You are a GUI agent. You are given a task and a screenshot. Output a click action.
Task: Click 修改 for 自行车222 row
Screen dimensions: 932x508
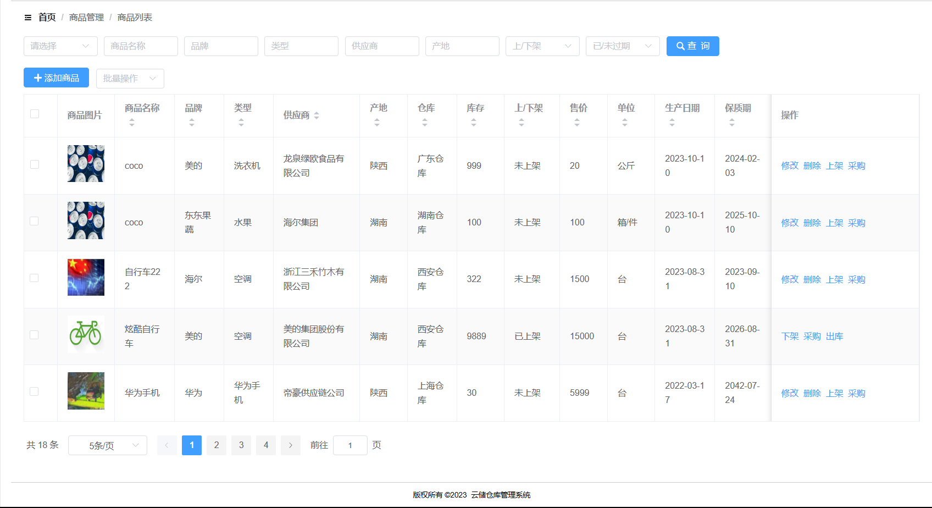coord(790,279)
